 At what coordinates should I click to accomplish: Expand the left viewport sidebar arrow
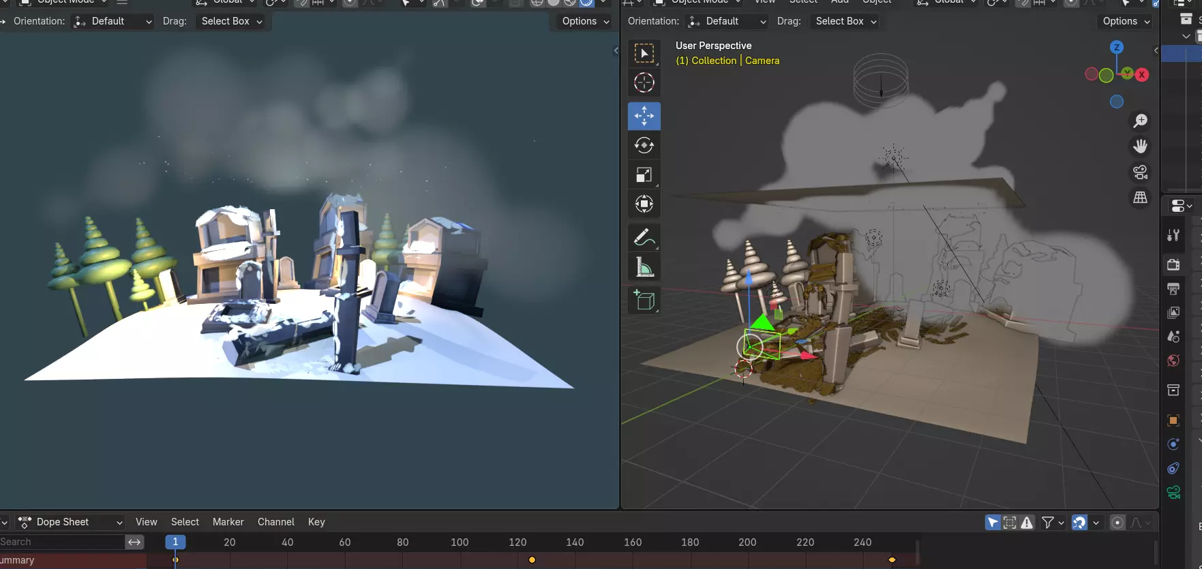click(x=616, y=50)
